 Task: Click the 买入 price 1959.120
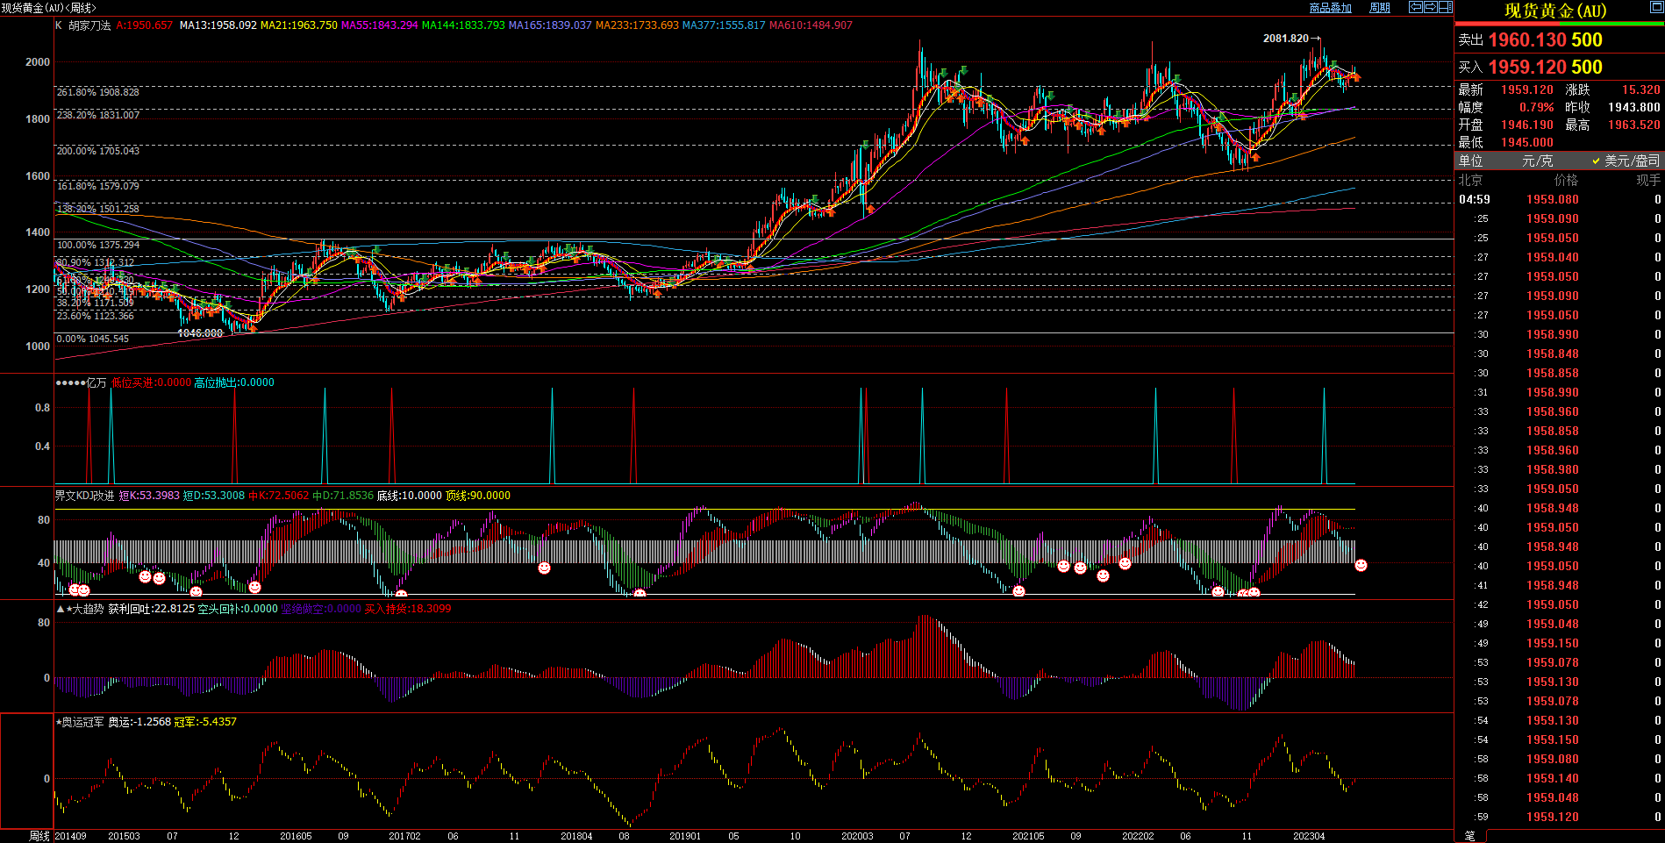click(x=1526, y=68)
